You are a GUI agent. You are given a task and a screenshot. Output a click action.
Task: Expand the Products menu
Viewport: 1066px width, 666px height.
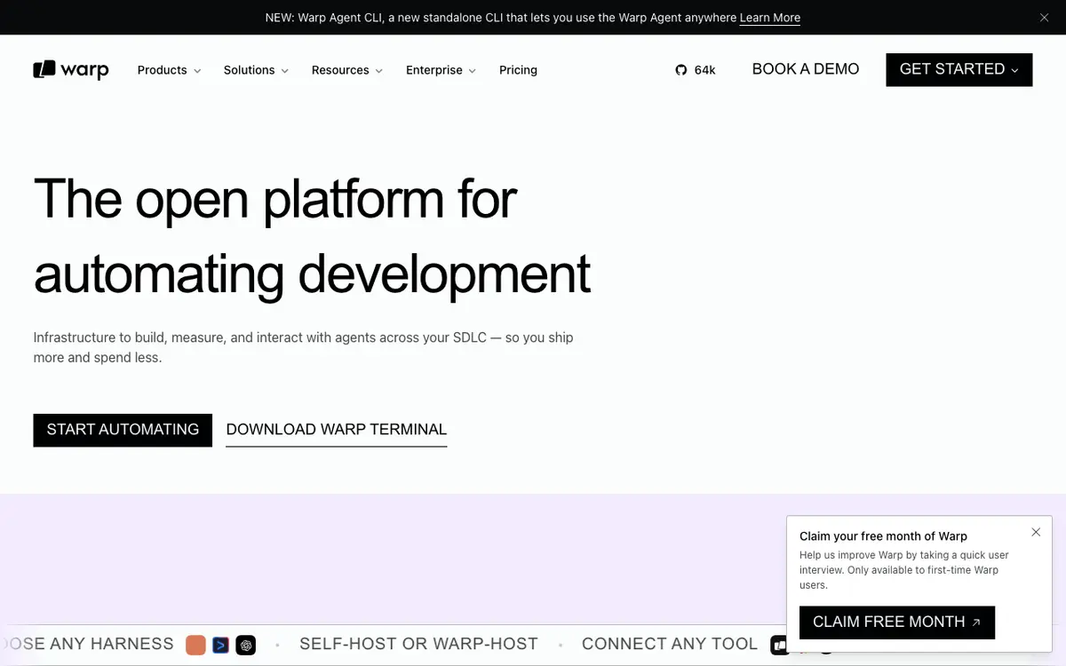[x=169, y=70]
